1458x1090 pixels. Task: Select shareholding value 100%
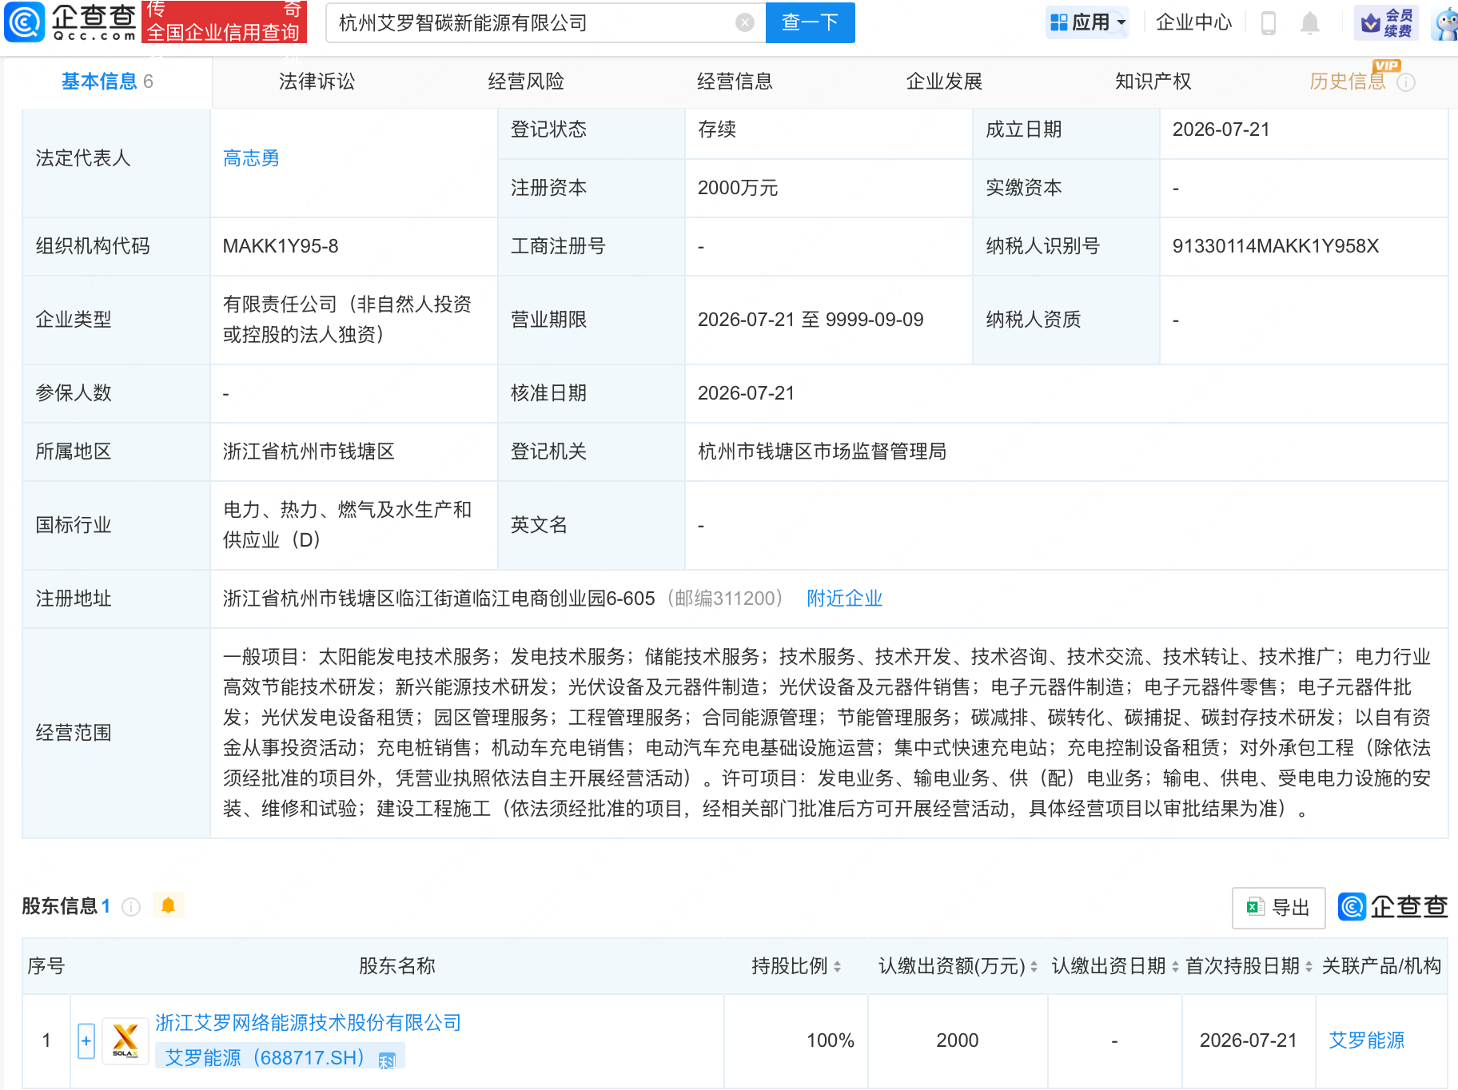pyautogui.click(x=830, y=1040)
